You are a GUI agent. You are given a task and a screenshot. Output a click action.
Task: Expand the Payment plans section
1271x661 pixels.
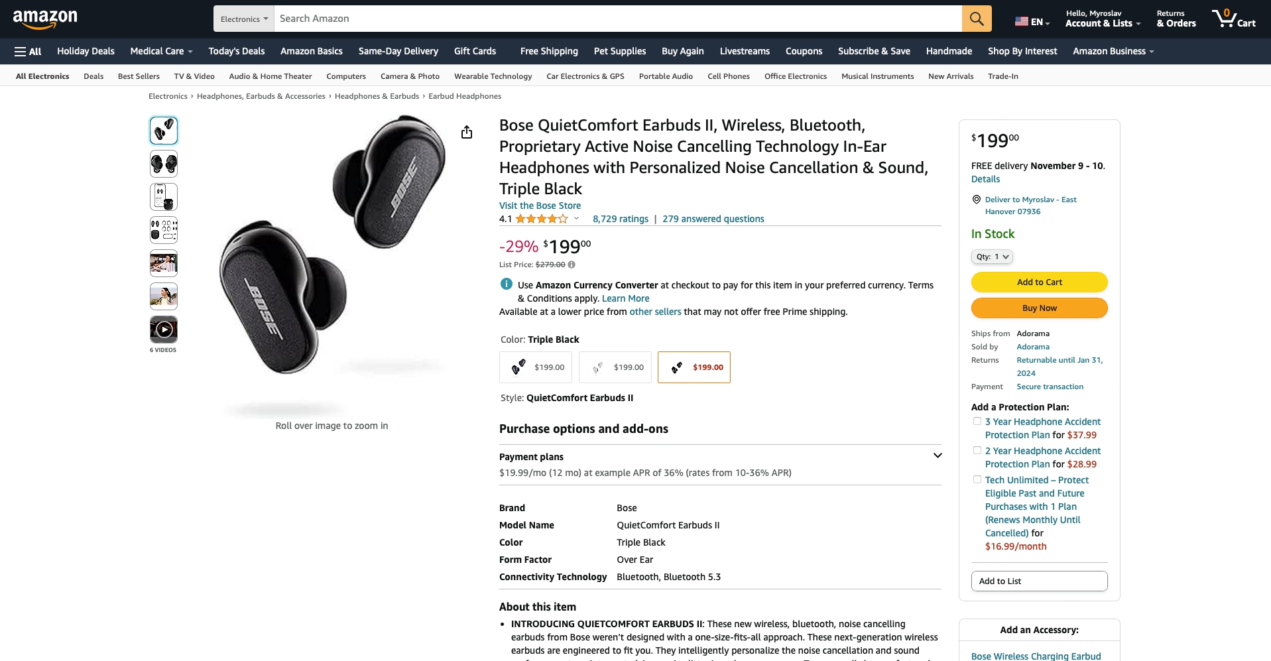coord(938,455)
